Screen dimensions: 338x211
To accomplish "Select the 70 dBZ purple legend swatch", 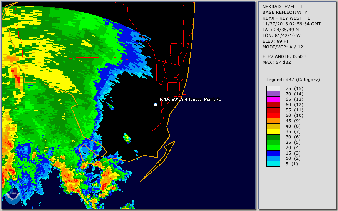I will point(273,94).
